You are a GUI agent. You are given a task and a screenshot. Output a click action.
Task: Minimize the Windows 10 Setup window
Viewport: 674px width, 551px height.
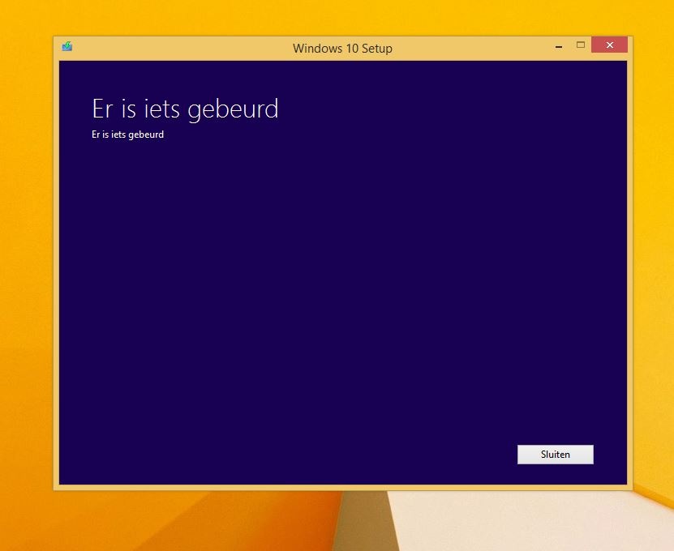(558, 45)
